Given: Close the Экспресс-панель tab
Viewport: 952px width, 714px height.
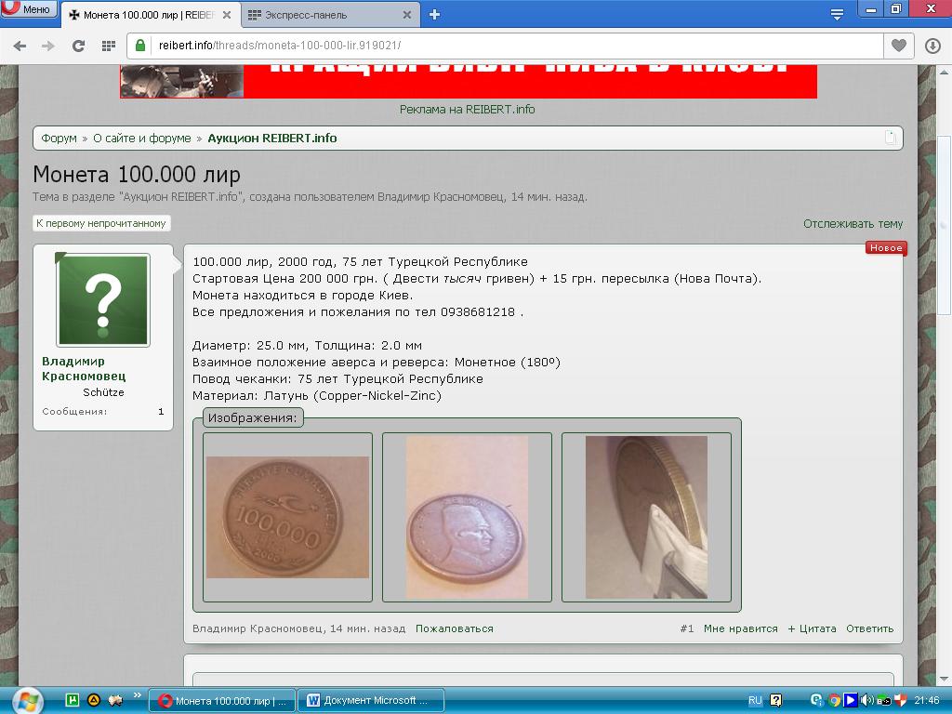Looking at the screenshot, I should [x=406, y=15].
